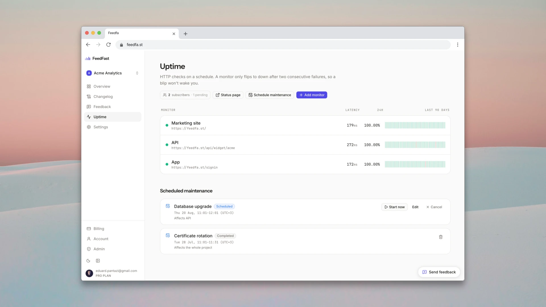This screenshot has height=307, width=546.
Task: Click the user avatar thumbnail
Action: 89,273
